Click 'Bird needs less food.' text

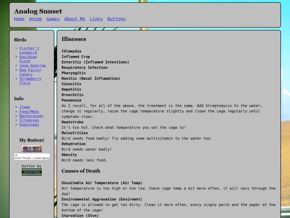coord(84,160)
